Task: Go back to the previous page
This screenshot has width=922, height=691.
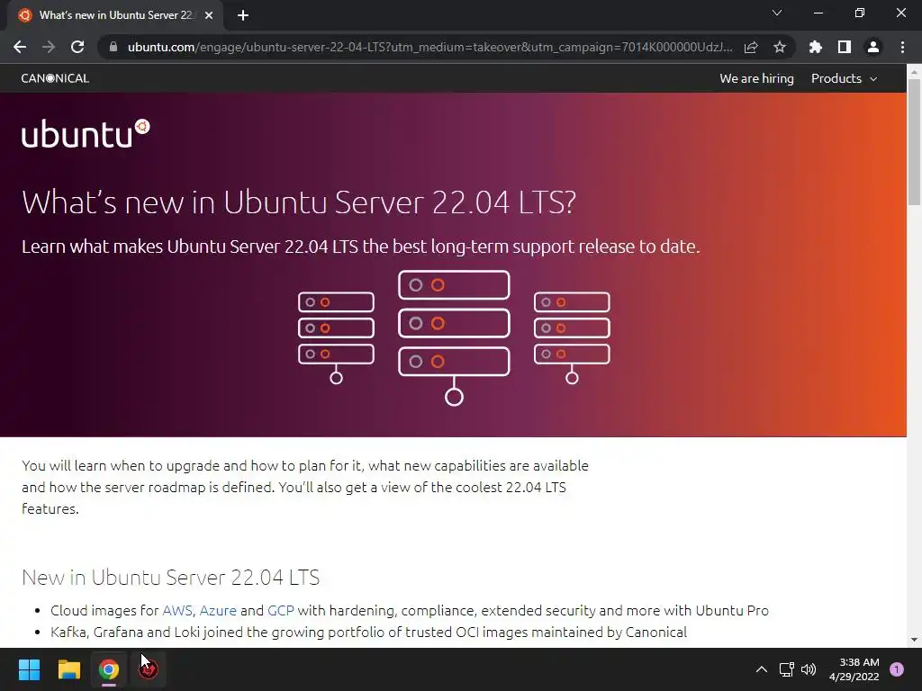Action: coord(20,47)
